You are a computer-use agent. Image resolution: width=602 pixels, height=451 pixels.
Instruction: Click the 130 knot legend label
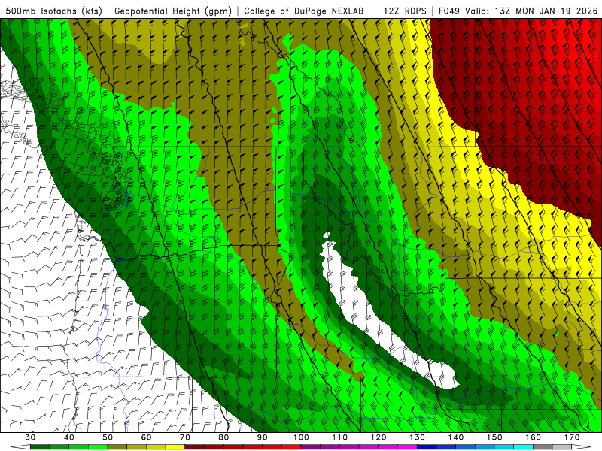(x=418, y=437)
